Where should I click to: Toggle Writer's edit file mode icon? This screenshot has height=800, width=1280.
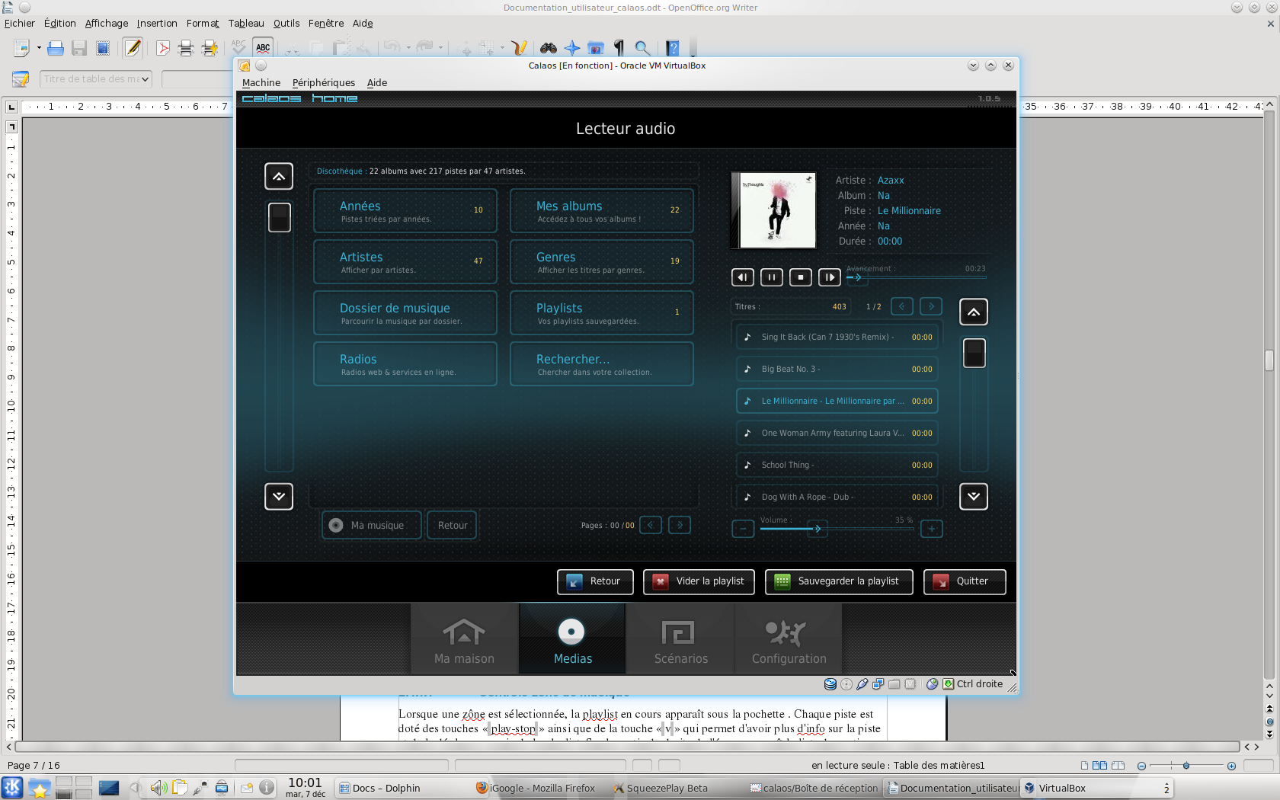(x=133, y=48)
